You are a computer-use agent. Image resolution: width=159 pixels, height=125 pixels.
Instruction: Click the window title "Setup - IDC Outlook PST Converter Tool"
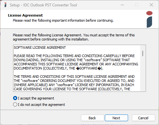[x=43, y=5]
